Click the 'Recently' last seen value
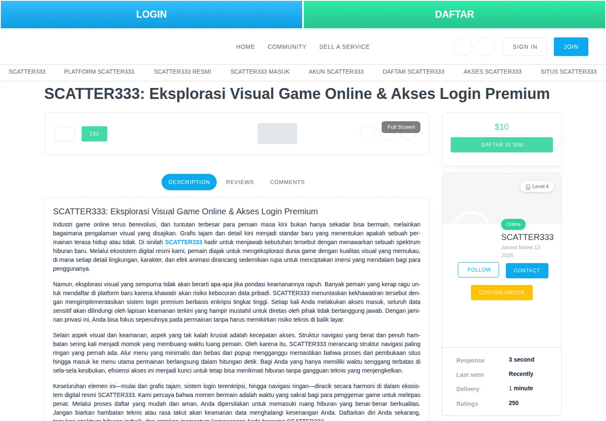The image size is (606, 421). point(521,374)
